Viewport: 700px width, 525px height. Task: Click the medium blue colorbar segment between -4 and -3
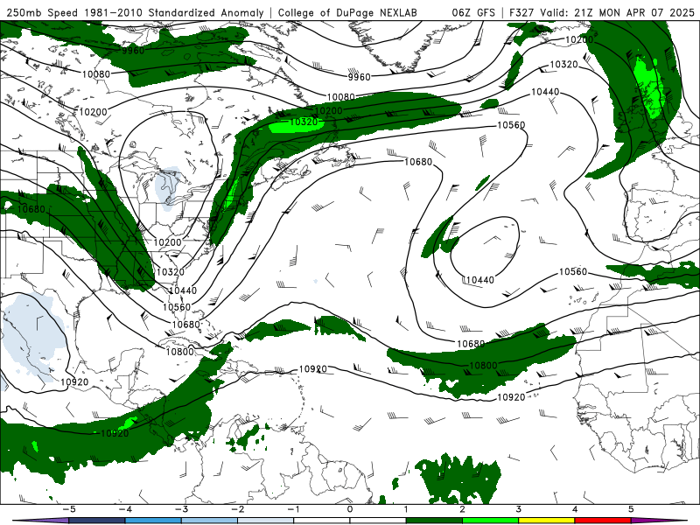click(x=153, y=521)
